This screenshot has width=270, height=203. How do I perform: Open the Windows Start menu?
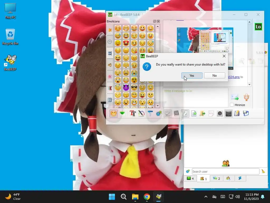112,197
